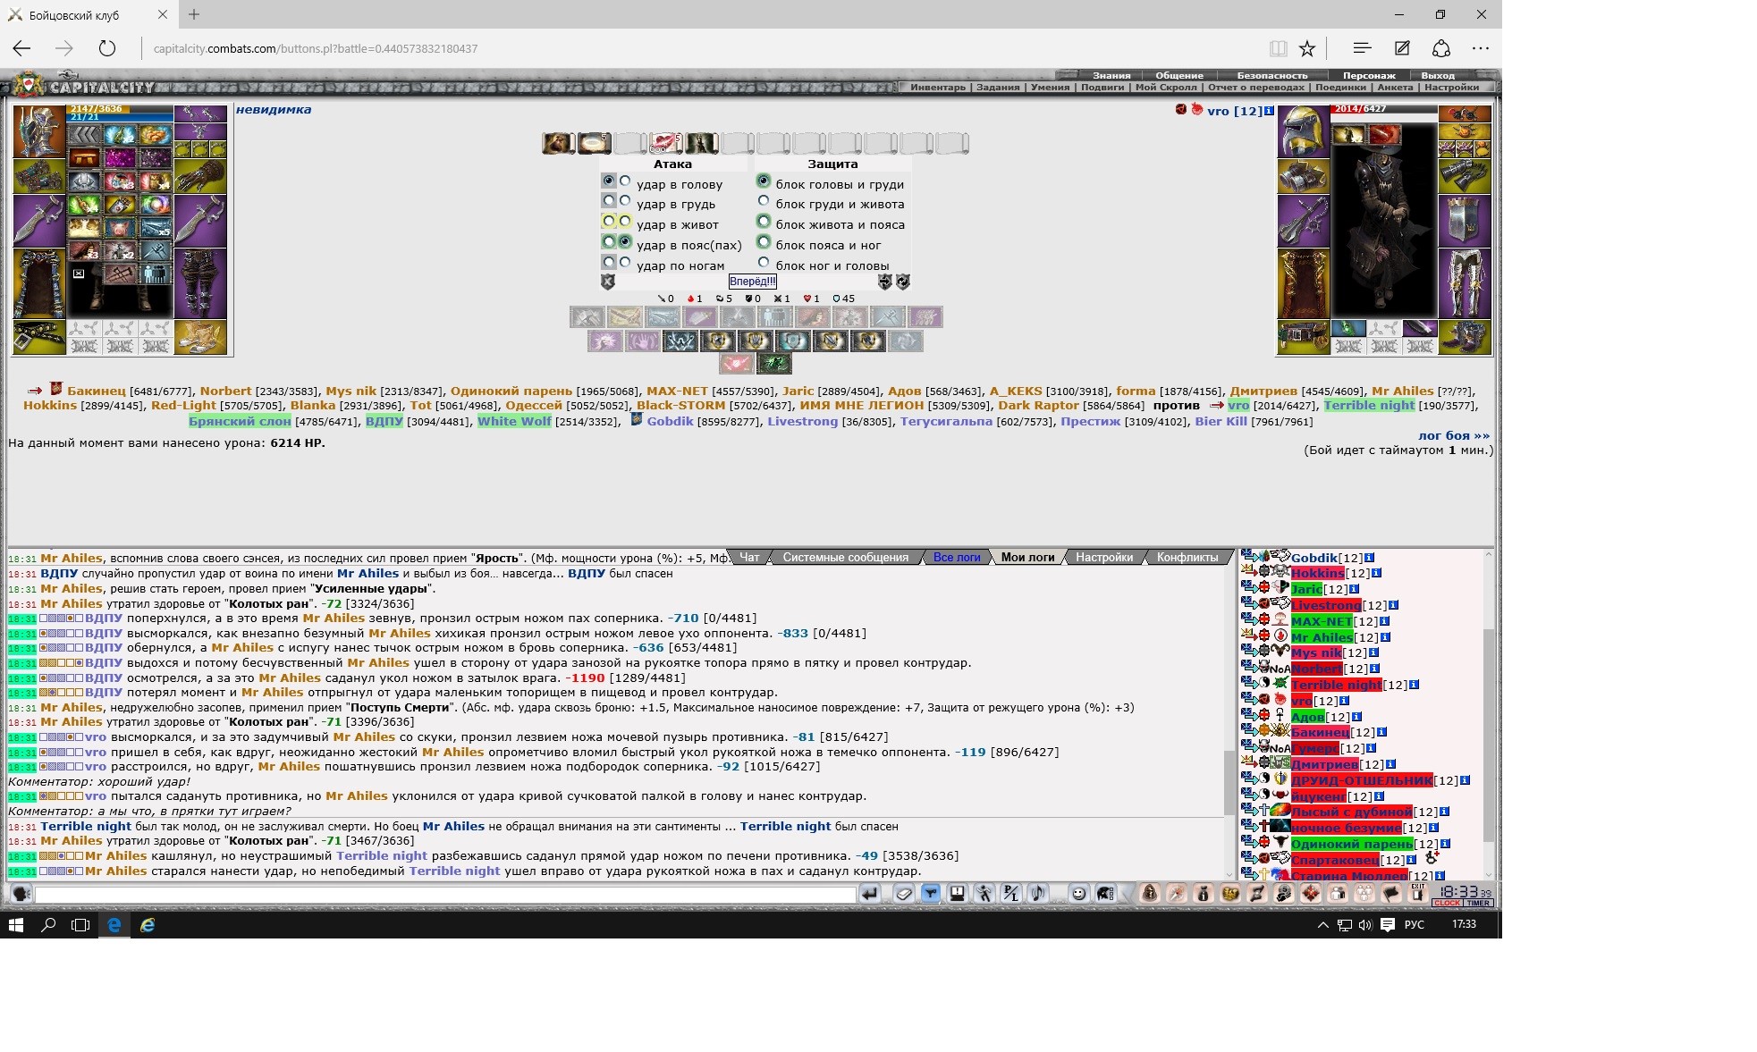Select first-strike radio for удар в живот
Image resolution: width=1757 pixels, height=1052 pixels.
click(609, 221)
